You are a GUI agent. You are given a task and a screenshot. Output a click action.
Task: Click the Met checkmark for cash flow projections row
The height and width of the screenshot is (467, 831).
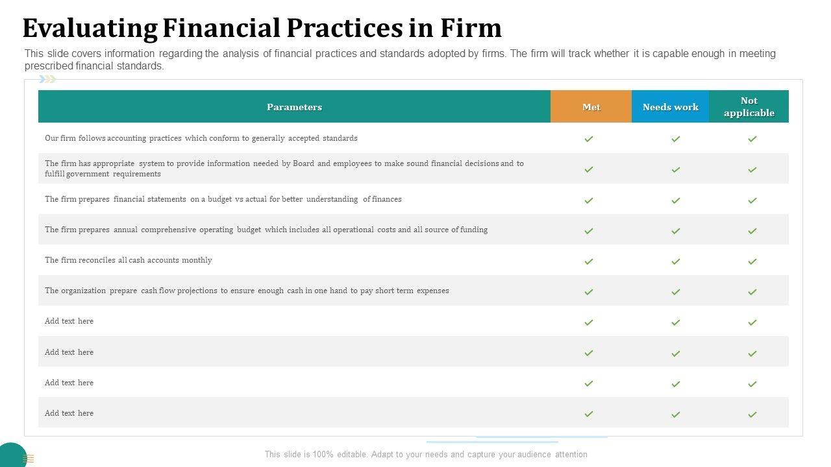pyautogui.click(x=589, y=292)
